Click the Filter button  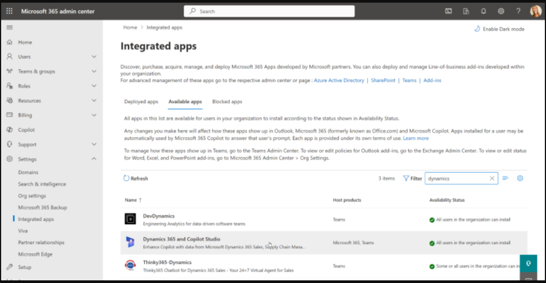pyautogui.click(x=413, y=178)
